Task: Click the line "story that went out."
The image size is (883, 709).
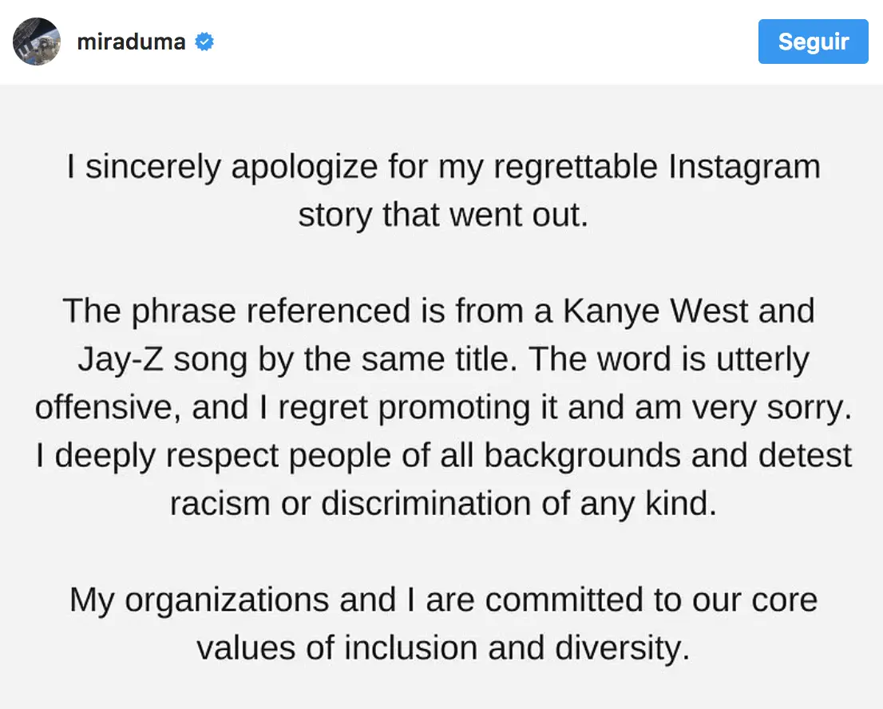Action: (x=443, y=215)
